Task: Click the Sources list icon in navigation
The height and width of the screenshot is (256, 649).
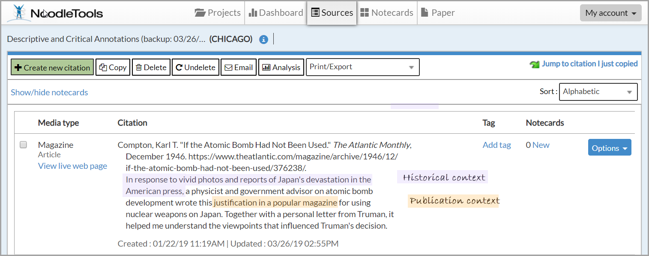Action: click(x=314, y=12)
